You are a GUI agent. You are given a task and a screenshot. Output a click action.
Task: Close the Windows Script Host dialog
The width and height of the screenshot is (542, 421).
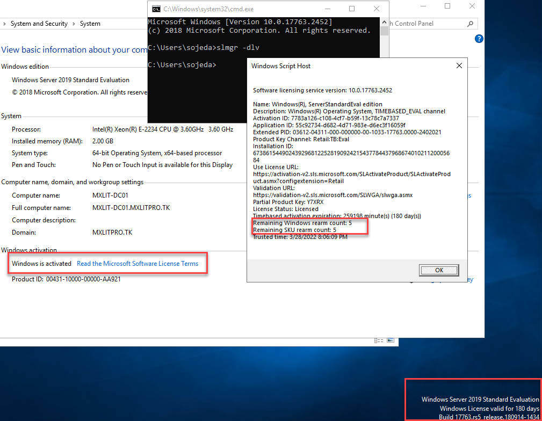tap(459, 66)
